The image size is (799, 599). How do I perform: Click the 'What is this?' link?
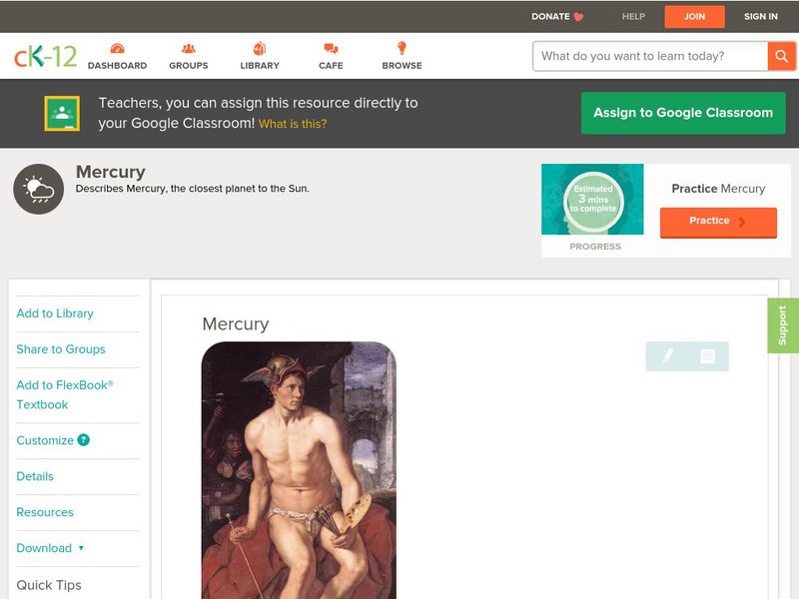pos(293,124)
